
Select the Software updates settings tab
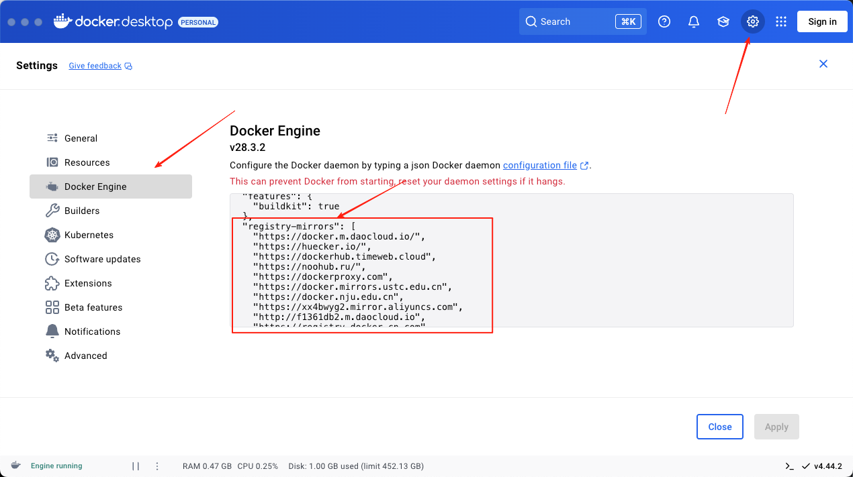point(111,259)
